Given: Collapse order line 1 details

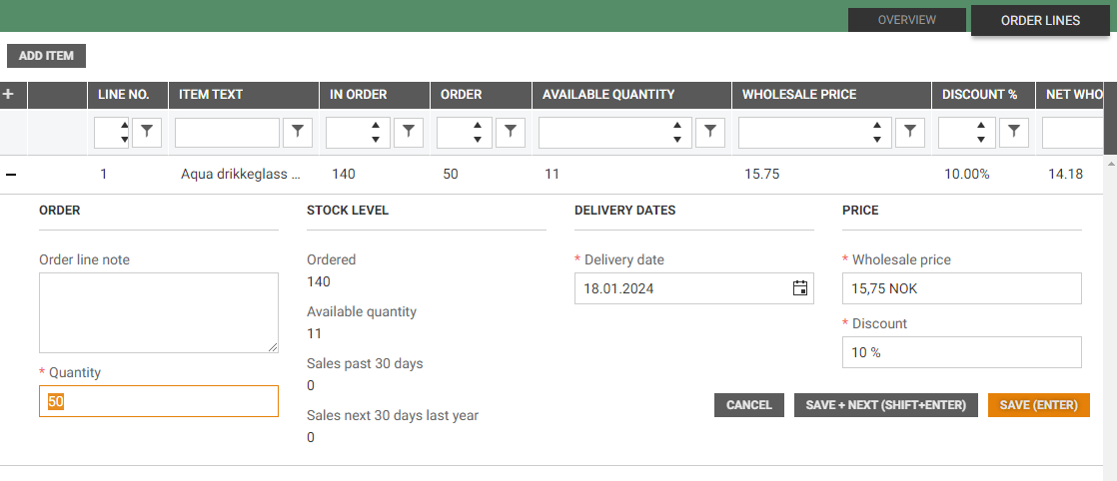Looking at the screenshot, I should tap(11, 175).
